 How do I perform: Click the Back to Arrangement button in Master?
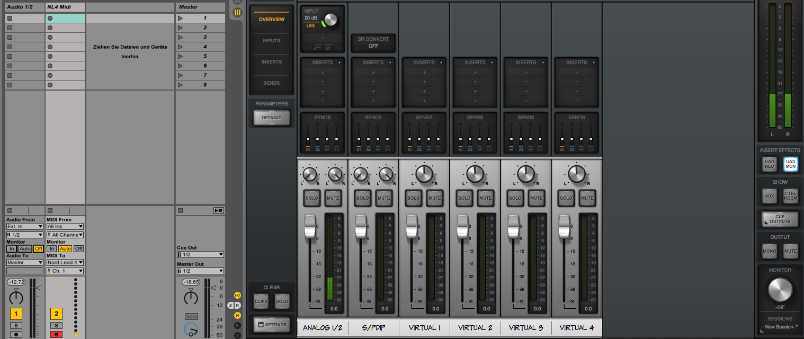click(x=218, y=211)
